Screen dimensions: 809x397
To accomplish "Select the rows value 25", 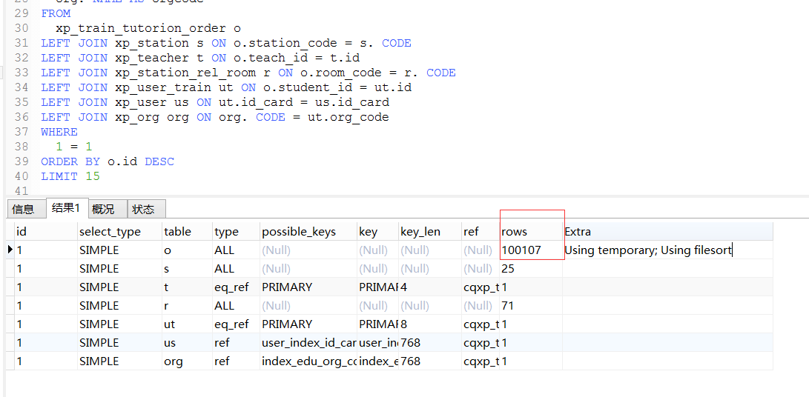I will coord(530,269).
